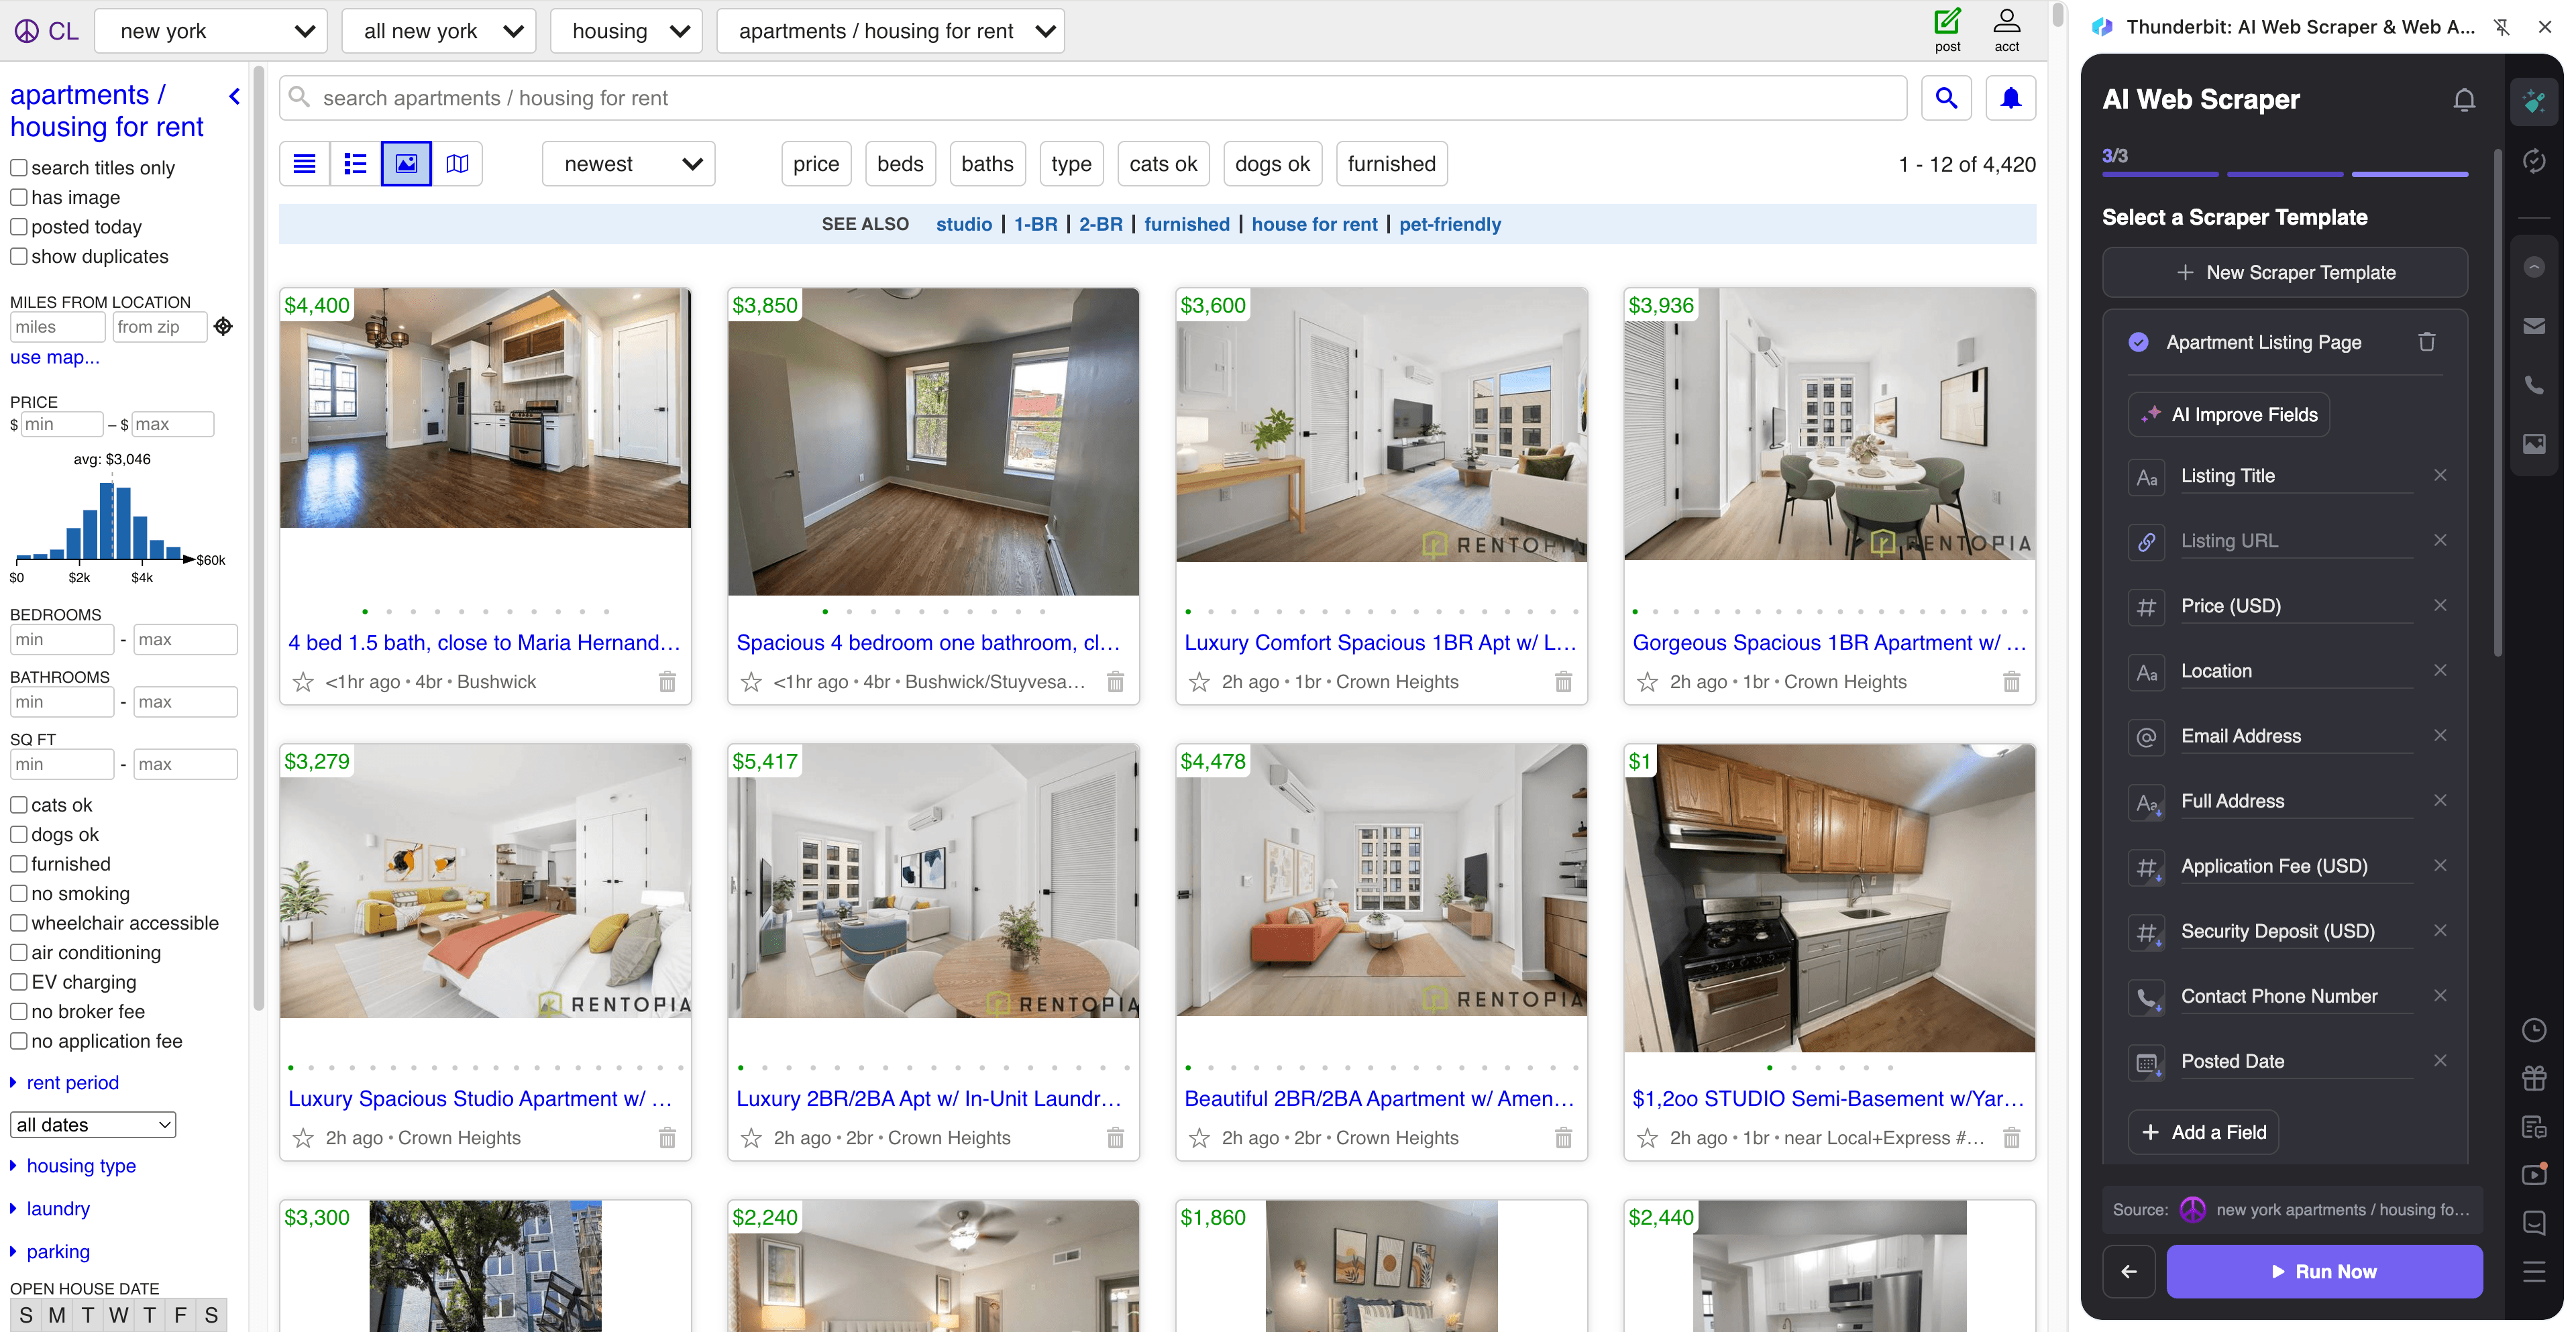This screenshot has width=2576, height=1332.
Task: Open the furnished filter chip
Action: [x=1391, y=163]
